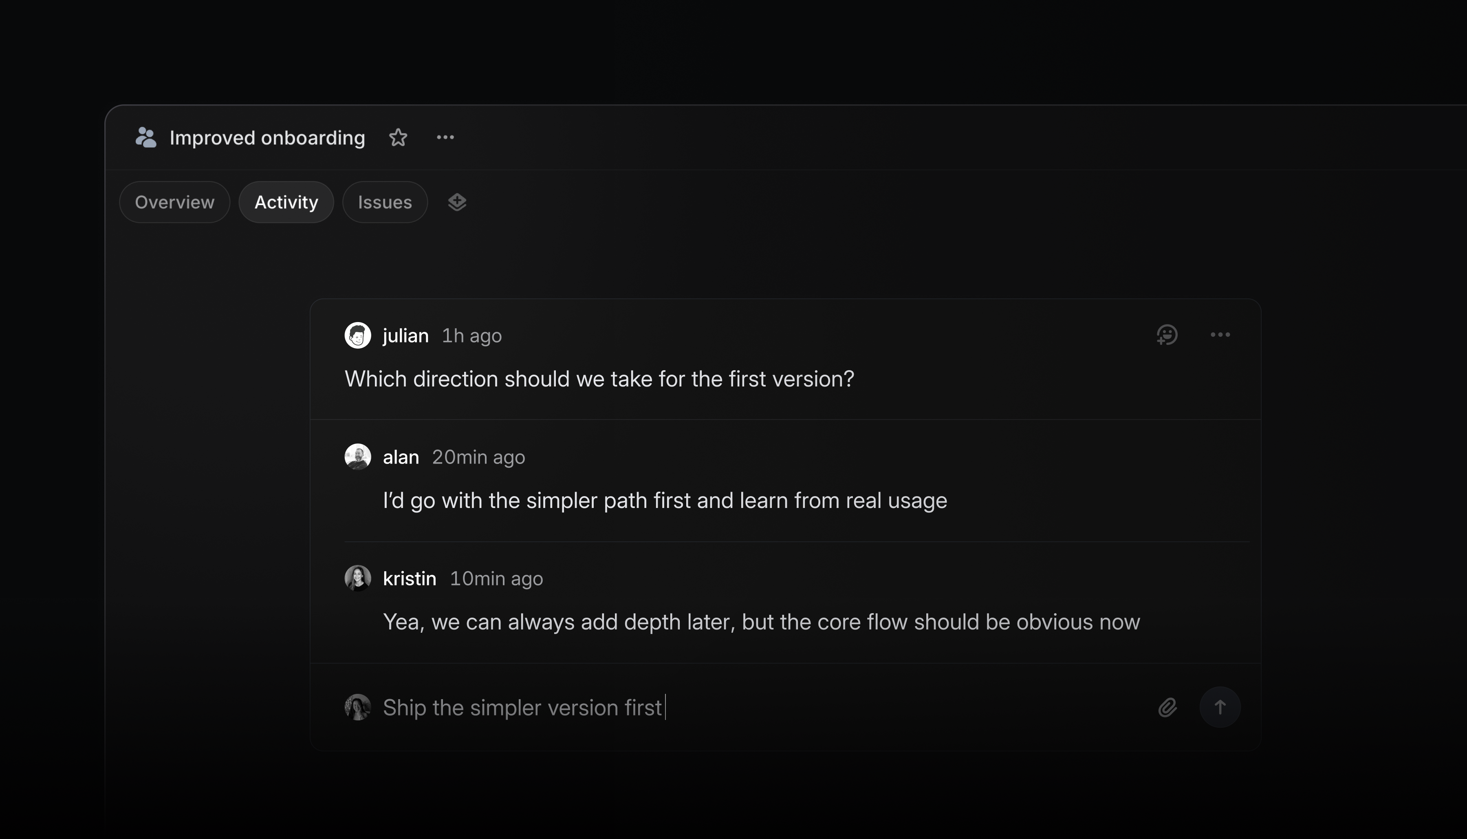
Task: Open the options menu on julian's comment
Action: 1220,335
